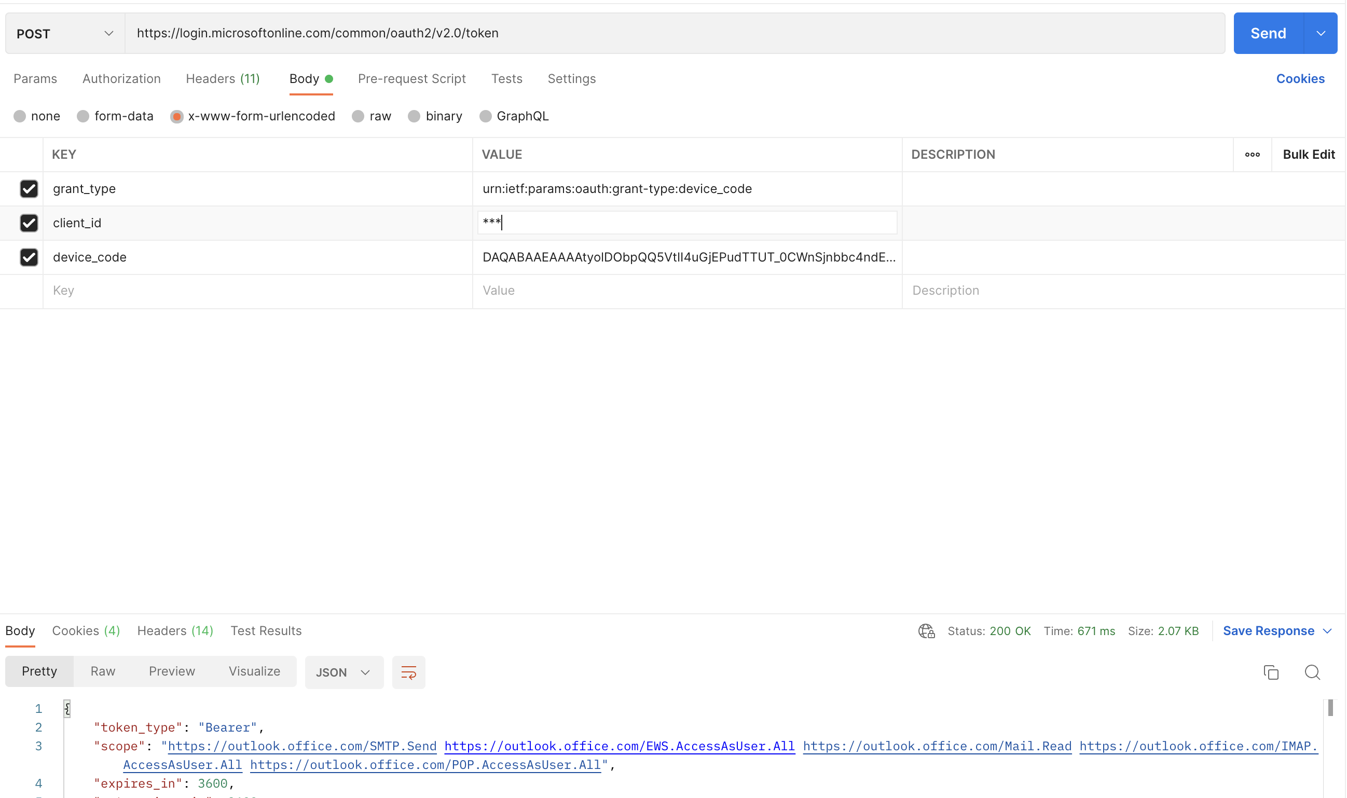The image size is (1347, 798).
Task: Select the request Body tab
Action: [x=311, y=79]
